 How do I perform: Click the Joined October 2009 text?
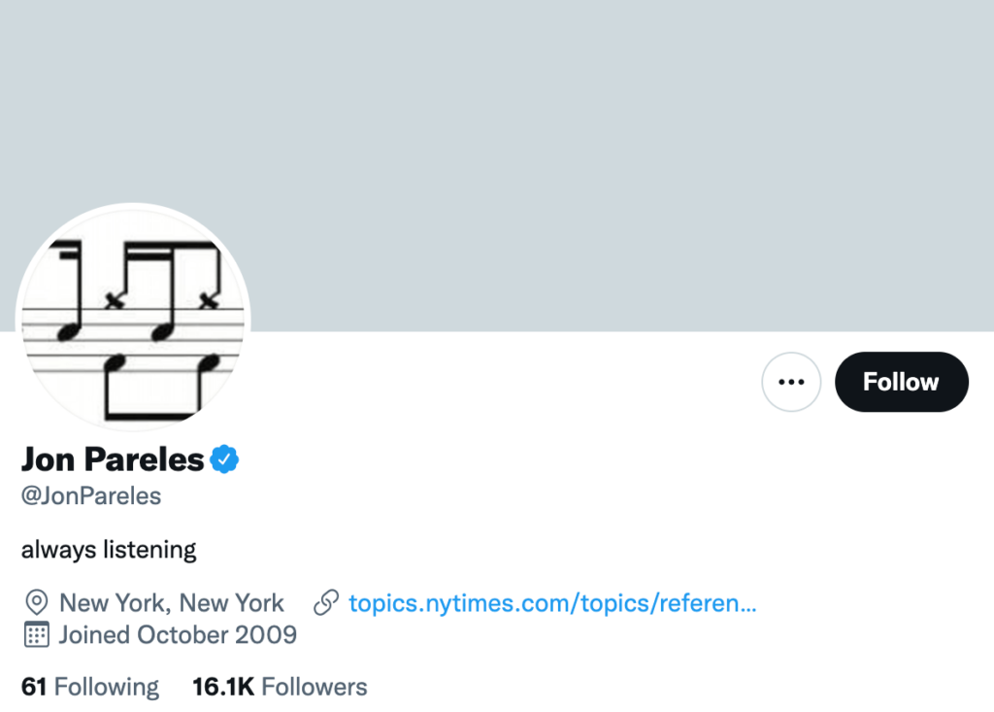click(x=178, y=635)
